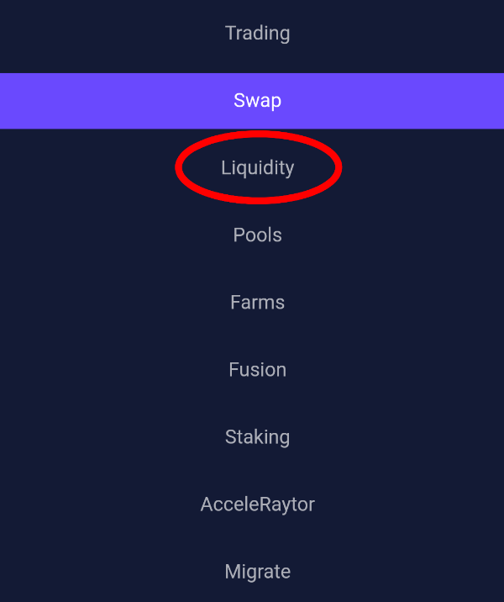The width and height of the screenshot is (504, 602).
Task: Click the Pools text link
Action: (x=257, y=235)
